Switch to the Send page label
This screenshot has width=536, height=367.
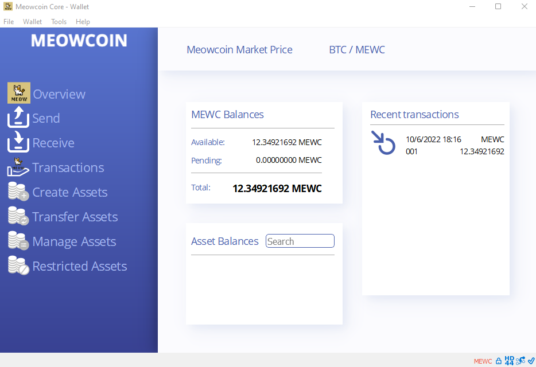[x=46, y=118]
